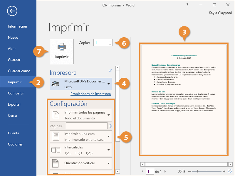
Task: Select Imprimir in the sidebar
Action: [x=18, y=82]
